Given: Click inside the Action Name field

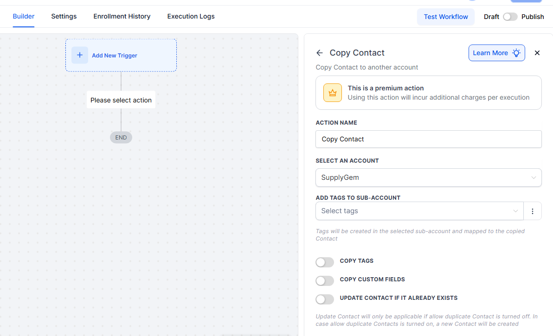Looking at the screenshot, I should coord(428,139).
